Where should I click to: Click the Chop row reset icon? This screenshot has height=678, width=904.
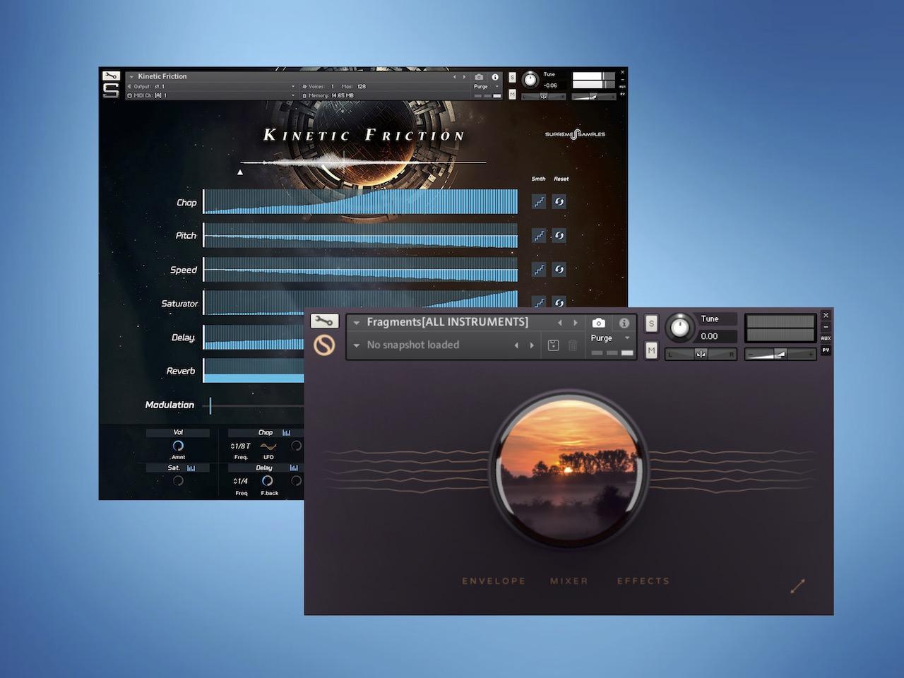[559, 202]
